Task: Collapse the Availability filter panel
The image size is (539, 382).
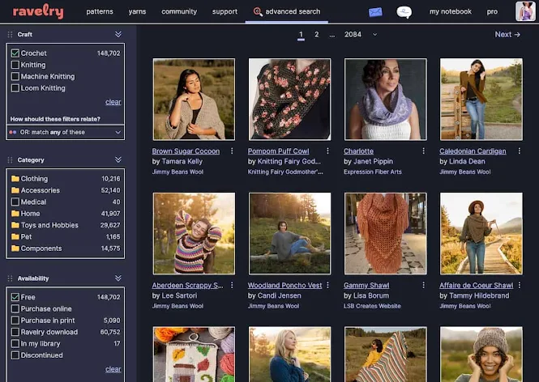Action: pyautogui.click(x=118, y=278)
